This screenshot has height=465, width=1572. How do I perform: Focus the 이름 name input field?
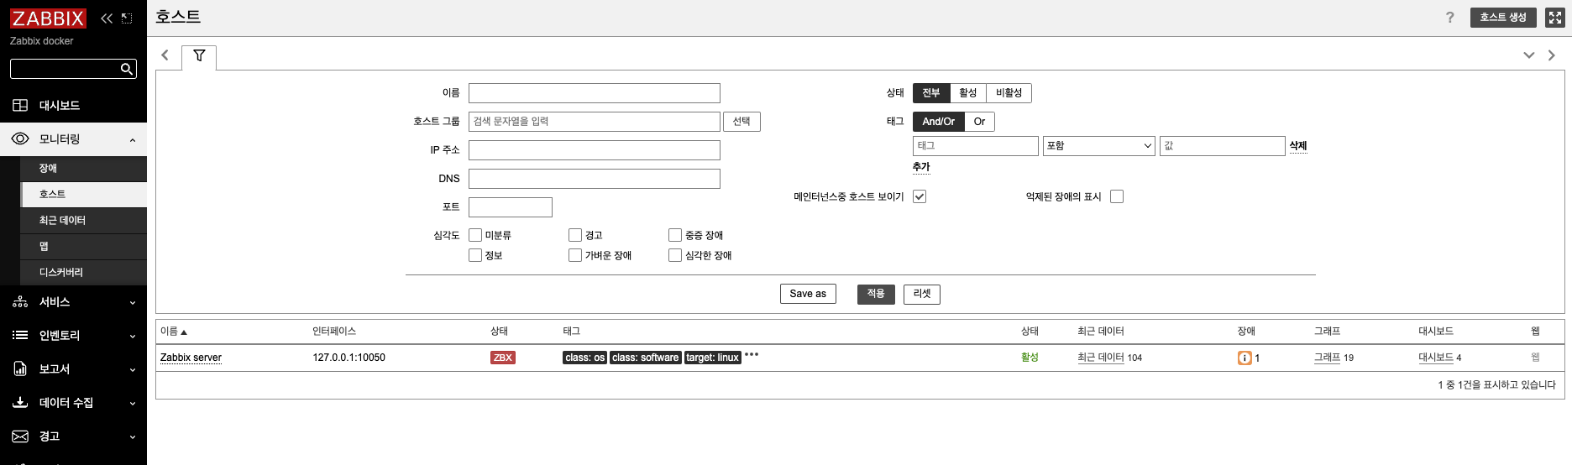click(595, 93)
